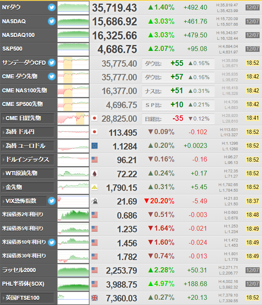Click the ドル円 rate 113.495
The width and height of the screenshot is (262, 305).
(123, 133)
